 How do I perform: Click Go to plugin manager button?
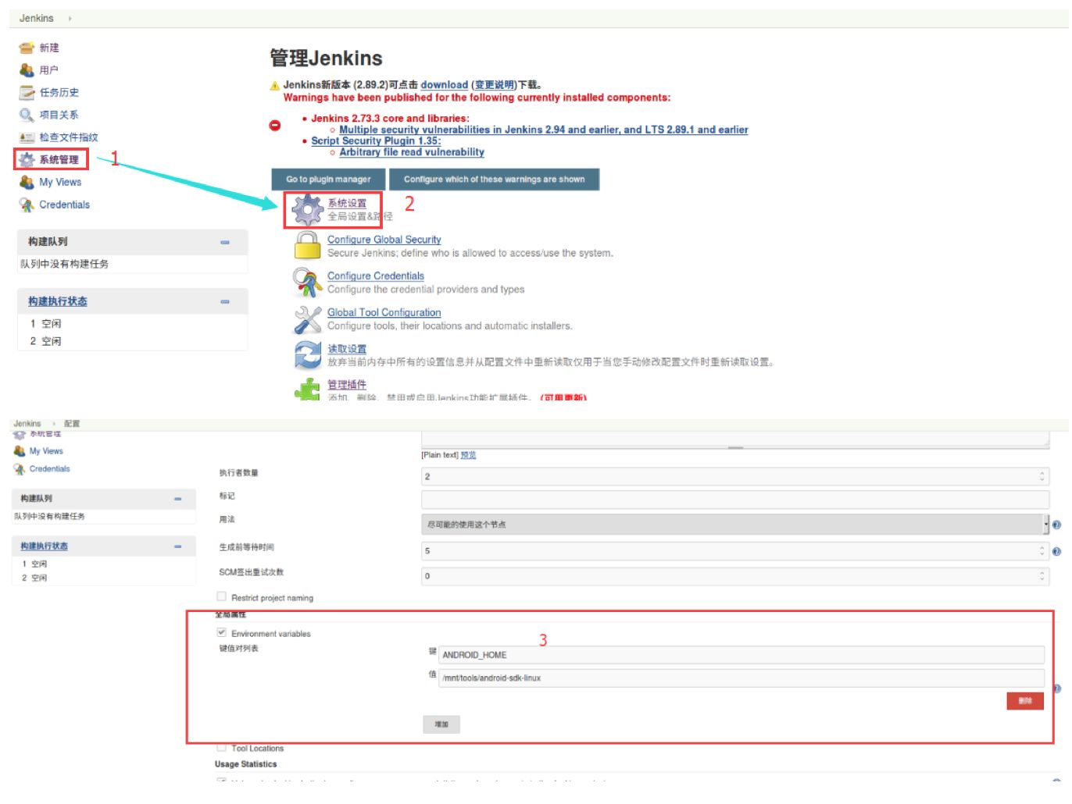pyautogui.click(x=328, y=180)
